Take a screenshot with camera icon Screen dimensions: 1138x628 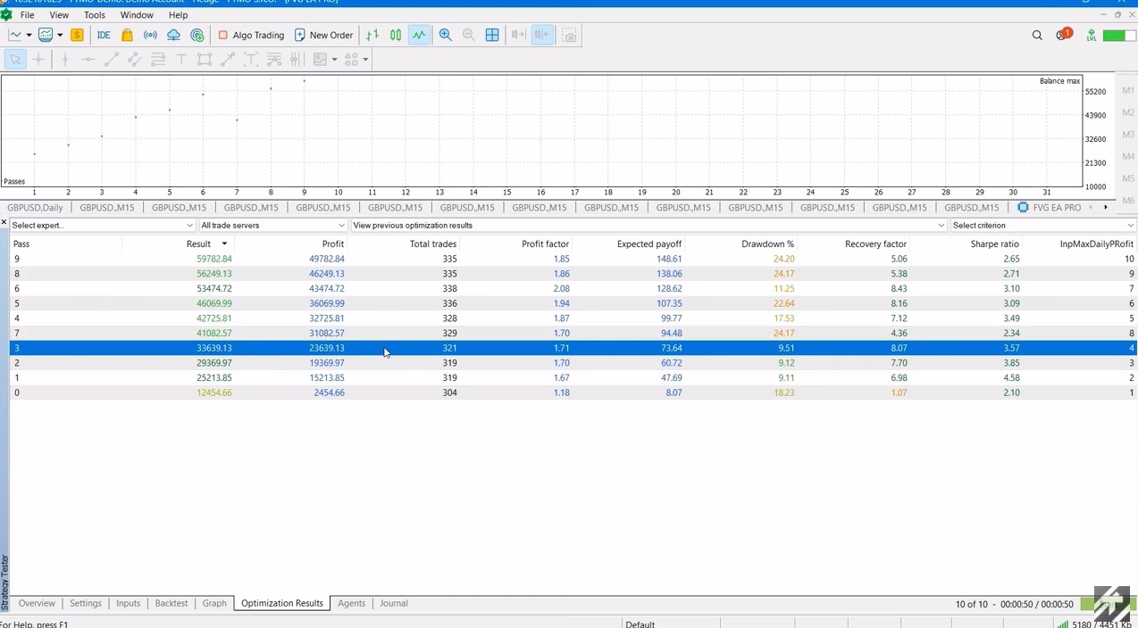pyautogui.click(x=570, y=35)
